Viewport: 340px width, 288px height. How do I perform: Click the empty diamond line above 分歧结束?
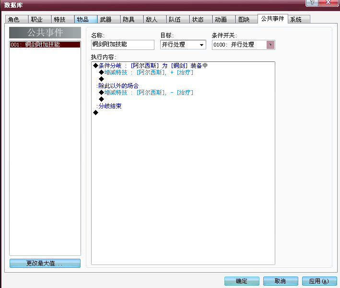click(101, 99)
